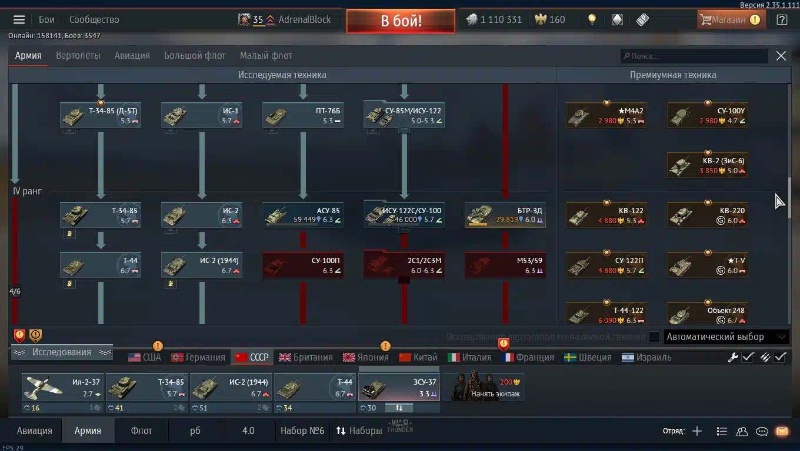Select the ПТ-76Б vehicle card

click(x=303, y=115)
